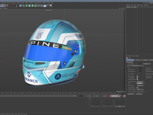Toggle Rotation keyframe recording icon
The width and height of the screenshot is (153, 115).
point(117,96)
